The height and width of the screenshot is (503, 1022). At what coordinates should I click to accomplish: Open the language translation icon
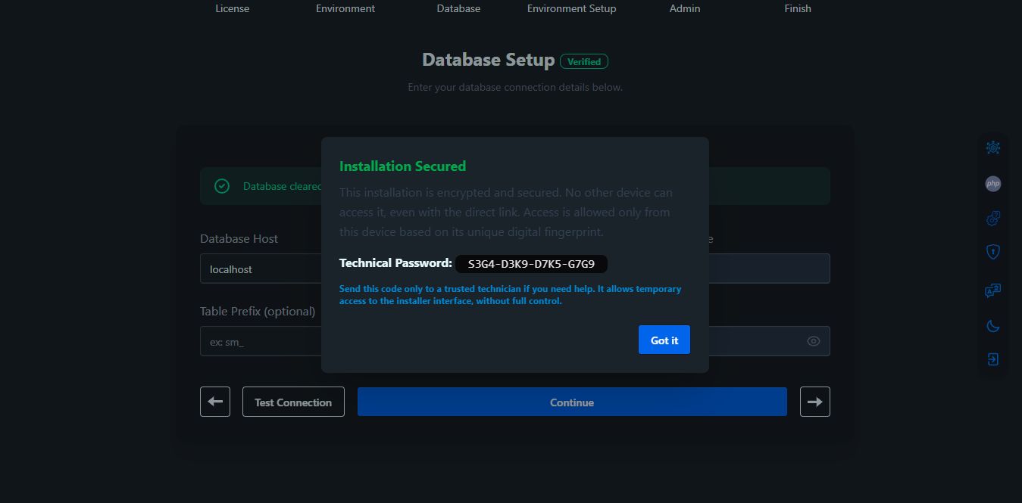tap(993, 291)
